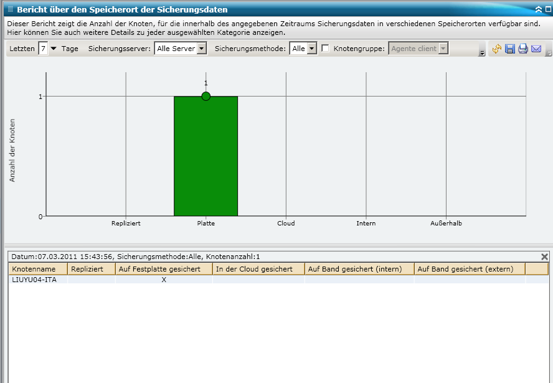Sort by In der Cloud gesichert header

pos(258,269)
